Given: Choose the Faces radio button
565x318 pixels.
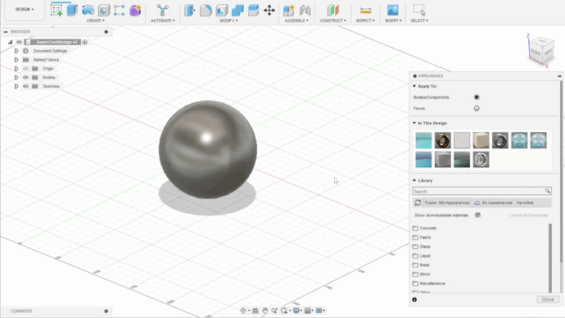Looking at the screenshot, I should pyautogui.click(x=477, y=108).
